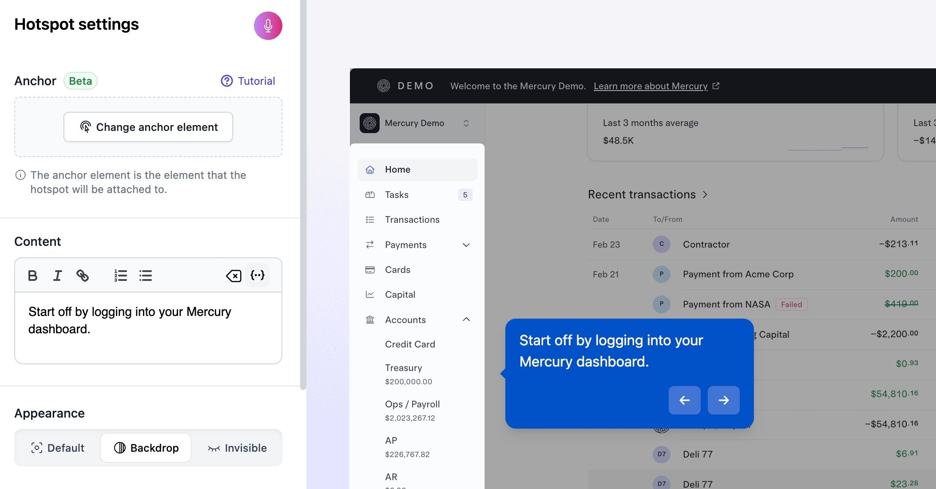Open Cards in the sidebar
The height and width of the screenshot is (489, 936).
[x=417, y=270]
